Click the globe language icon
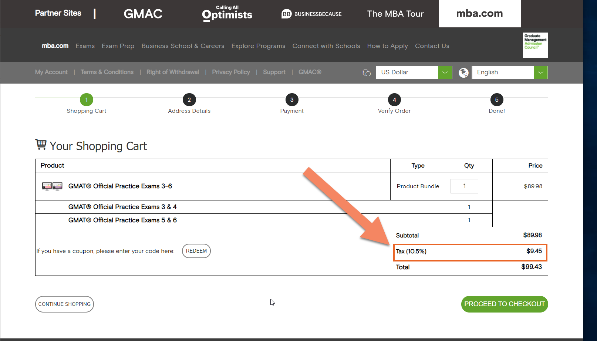The width and height of the screenshot is (597, 341). click(463, 72)
